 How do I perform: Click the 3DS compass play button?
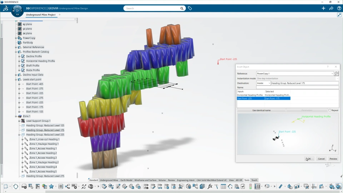click(18, 10)
